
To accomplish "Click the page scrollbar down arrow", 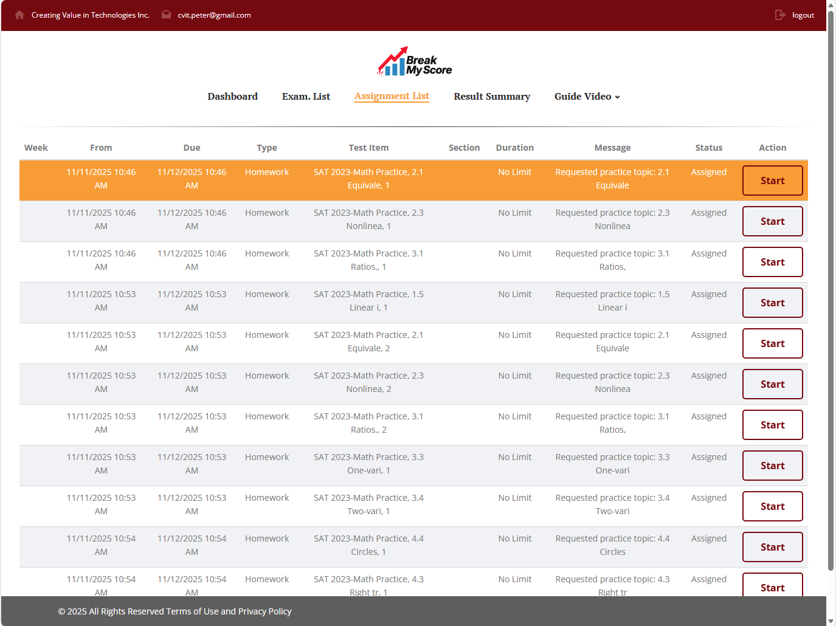I will point(831,621).
